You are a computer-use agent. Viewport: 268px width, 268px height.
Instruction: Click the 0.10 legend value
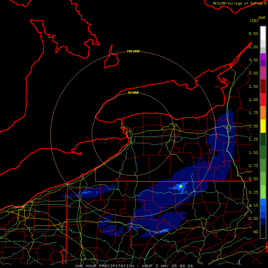pos(253,205)
